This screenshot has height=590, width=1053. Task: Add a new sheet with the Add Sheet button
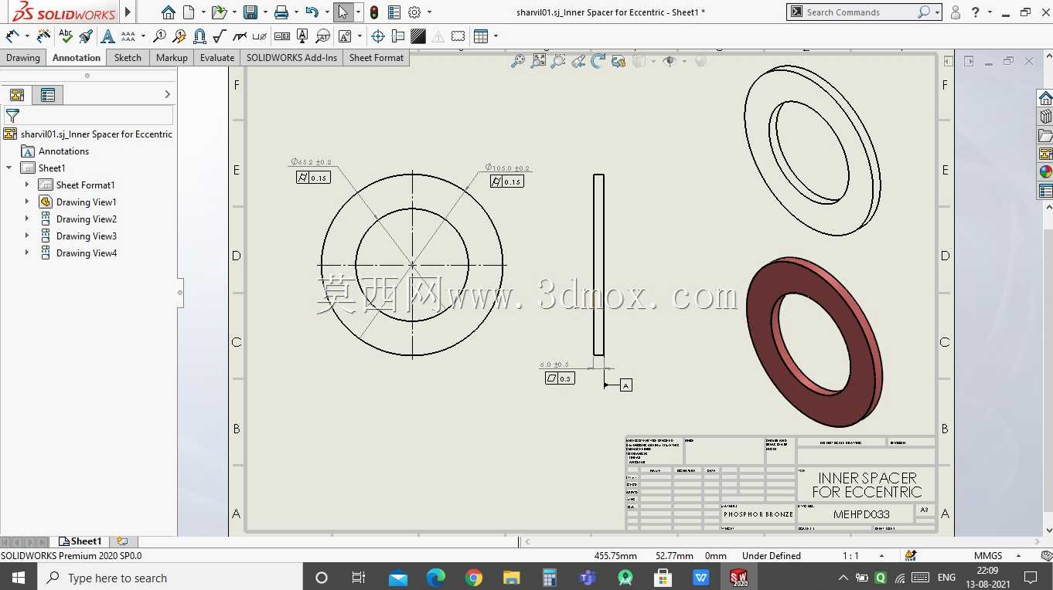(122, 541)
